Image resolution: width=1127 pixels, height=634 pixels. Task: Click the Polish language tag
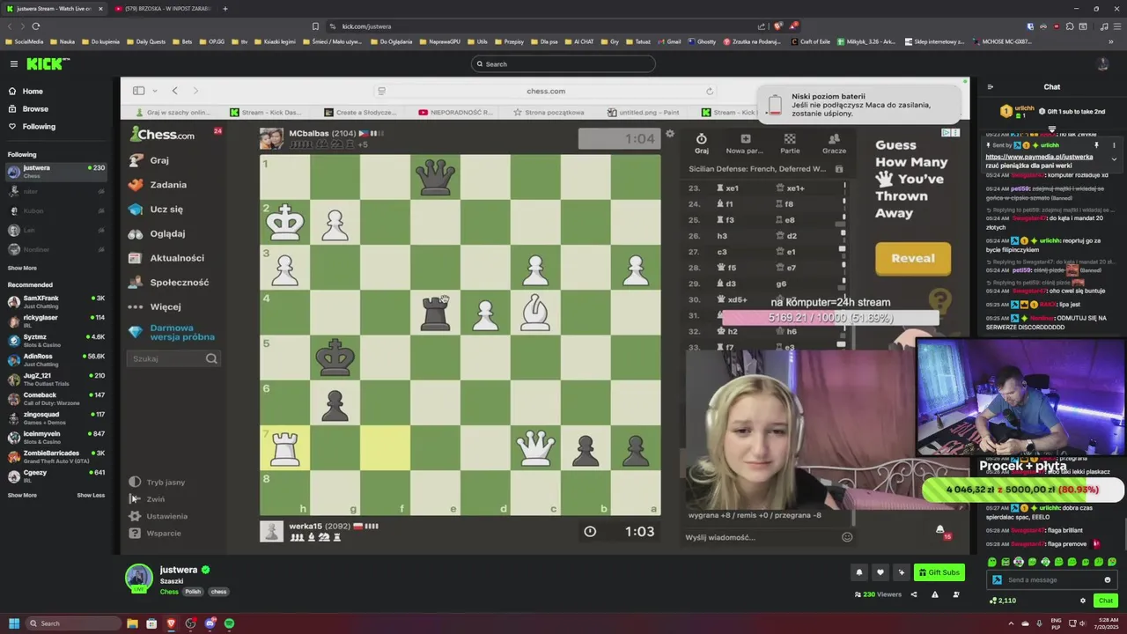coord(192,592)
